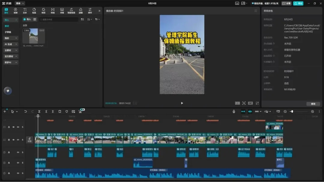Image resolution: width=324 pixels, height=182 pixels.
Task: Expand the 官方素材 section in sidebar
Action: tap(10, 57)
